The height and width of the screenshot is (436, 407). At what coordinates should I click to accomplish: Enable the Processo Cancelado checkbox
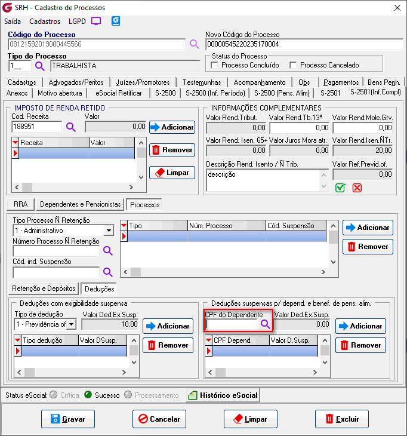click(x=293, y=65)
